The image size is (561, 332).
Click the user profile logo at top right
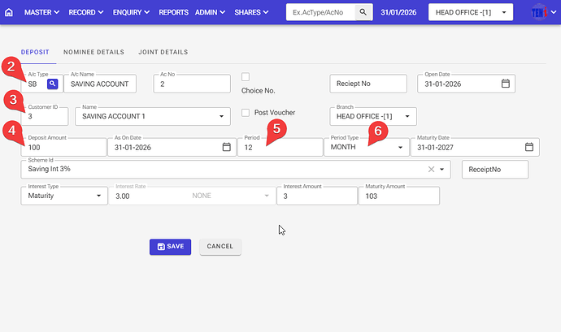pos(539,13)
